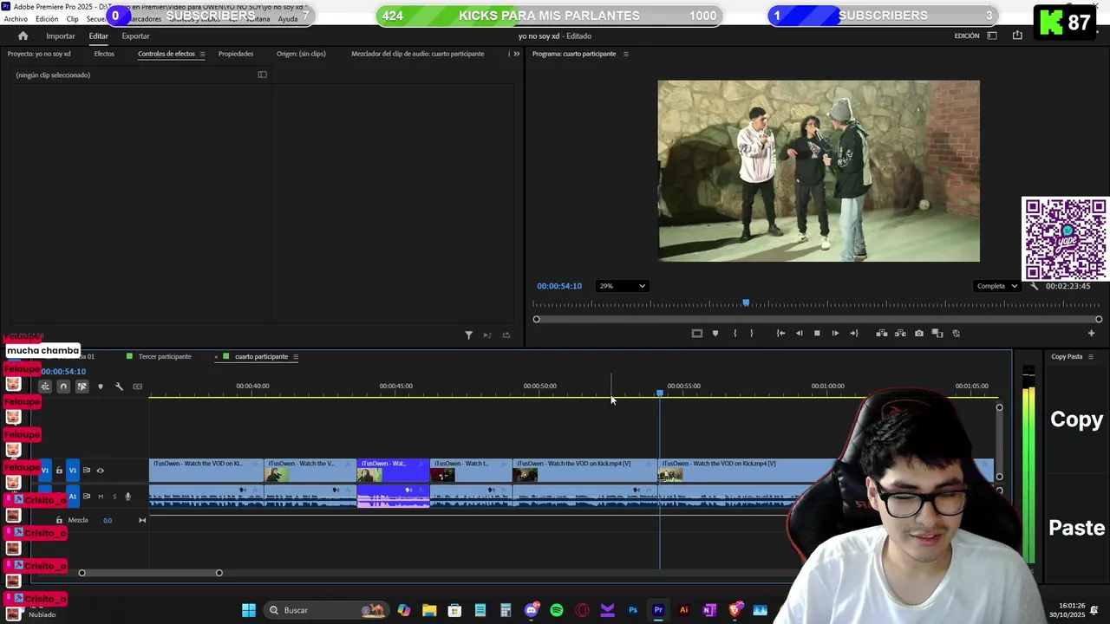This screenshot has width=1110, height=624.
Task: Mute audio track A1
Action: click(x=101, y=497)
